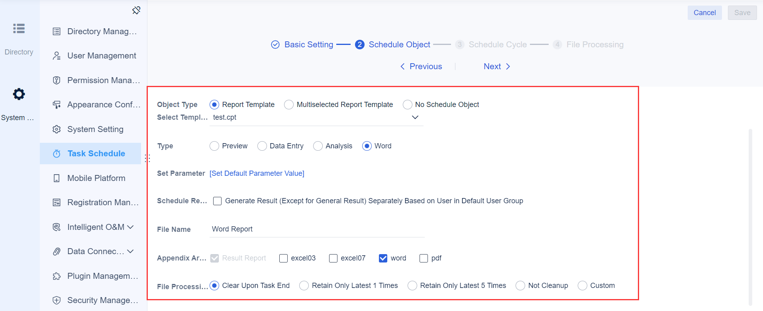Screen dimensions: 763x311
Task: Select the Preview type radio button
Action: [x=214, y=146]
